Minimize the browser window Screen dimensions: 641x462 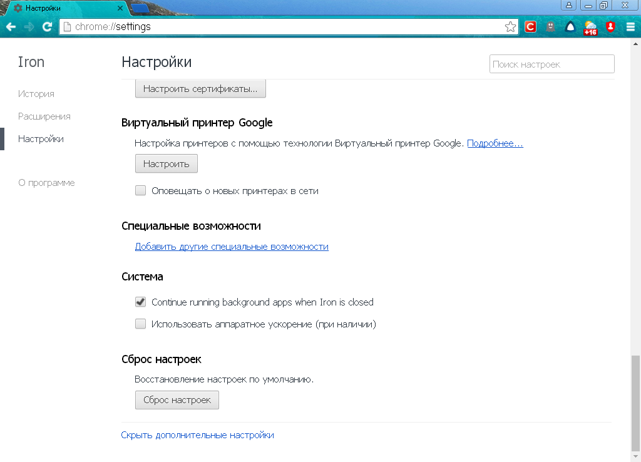(x=588, y=5)
